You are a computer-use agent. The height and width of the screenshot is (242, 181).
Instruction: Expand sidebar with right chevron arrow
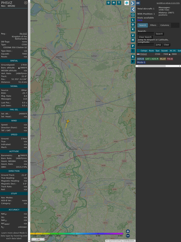(x=133, y=3)
